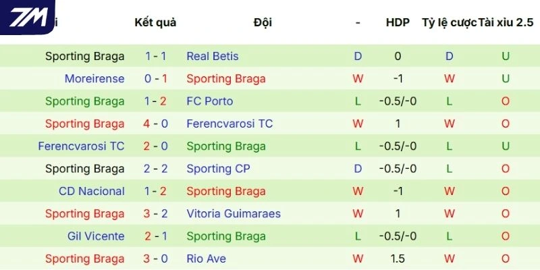
Task: Select the HDP column header
Action: pos(398,22)
